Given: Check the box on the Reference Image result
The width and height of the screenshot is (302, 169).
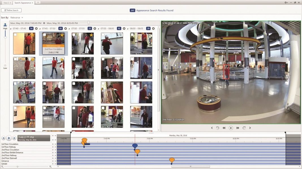Looking at the screenshot, I should (44, 34).
